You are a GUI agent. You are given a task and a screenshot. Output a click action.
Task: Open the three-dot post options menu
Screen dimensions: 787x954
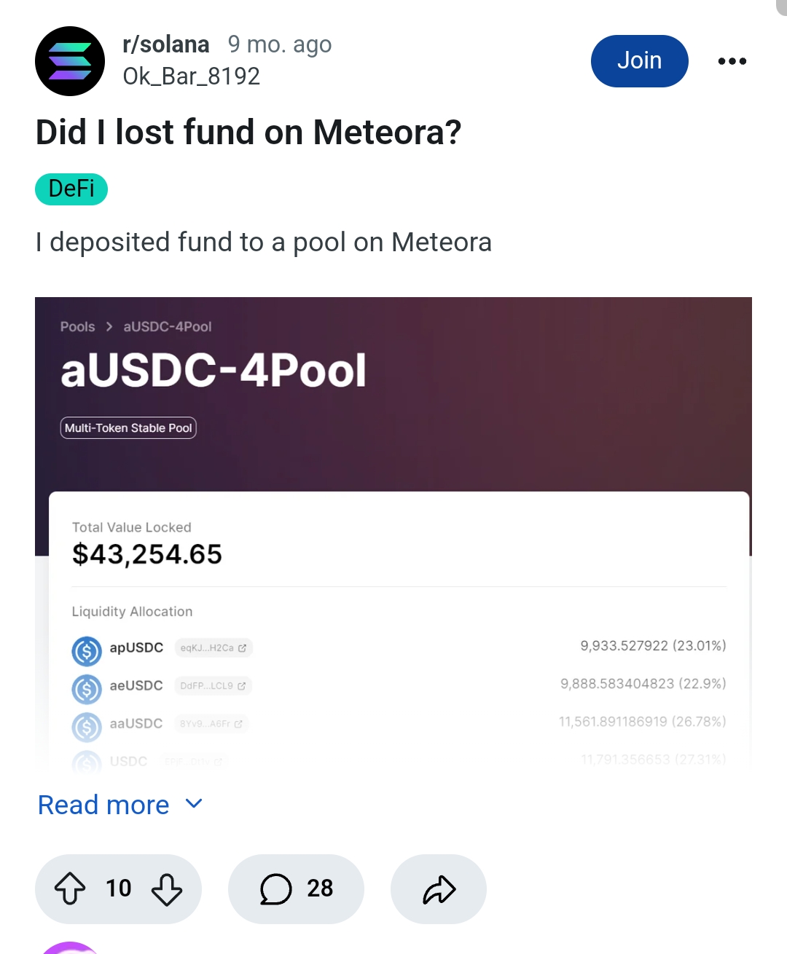tap(732, 61)
